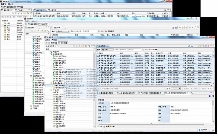Click the 编辑 icon in bottom tab strip
Viewport: 218px width, 136px height.
(x=105, y=126)
